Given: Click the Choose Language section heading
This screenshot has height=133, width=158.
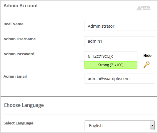Looking at the screenshot, I should pos(24,105).
